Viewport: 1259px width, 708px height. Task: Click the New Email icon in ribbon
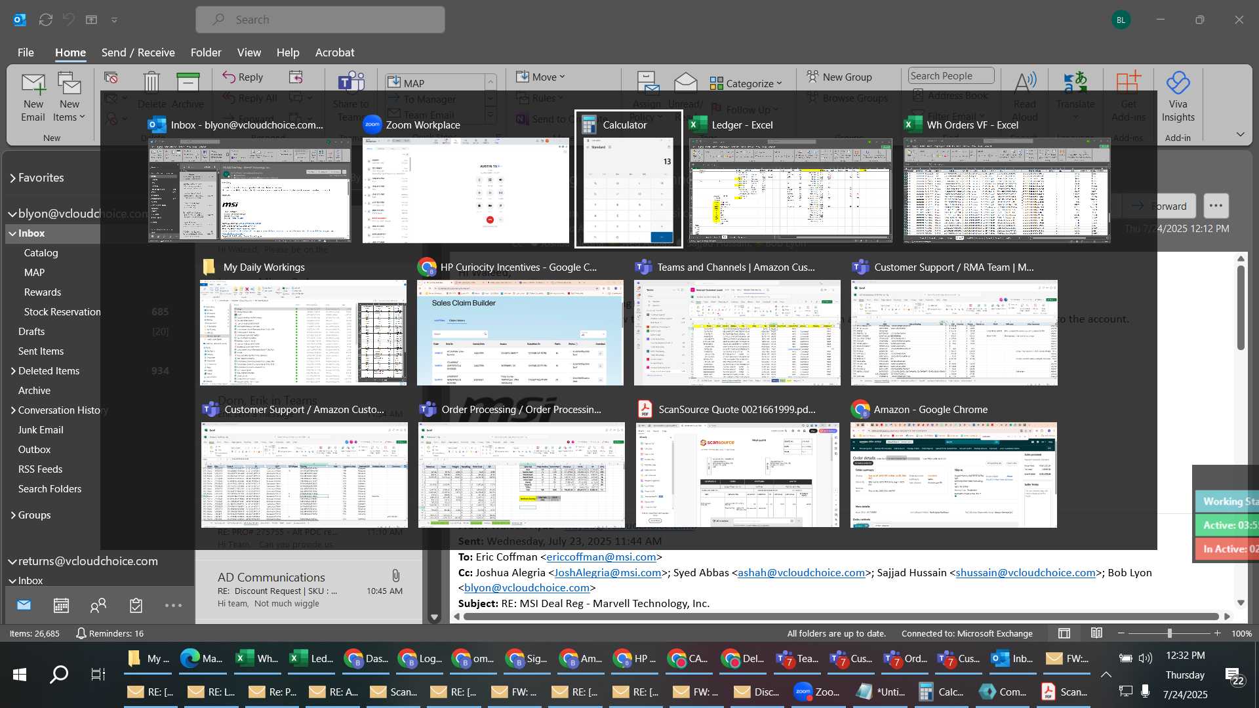click(33, 97)
